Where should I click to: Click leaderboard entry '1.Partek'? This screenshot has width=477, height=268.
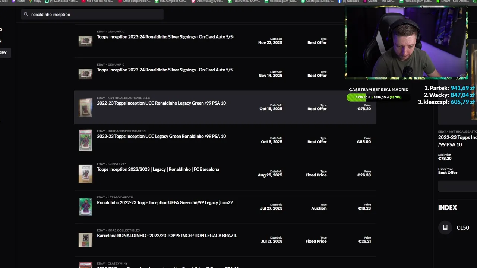click(x=450, y=88)
